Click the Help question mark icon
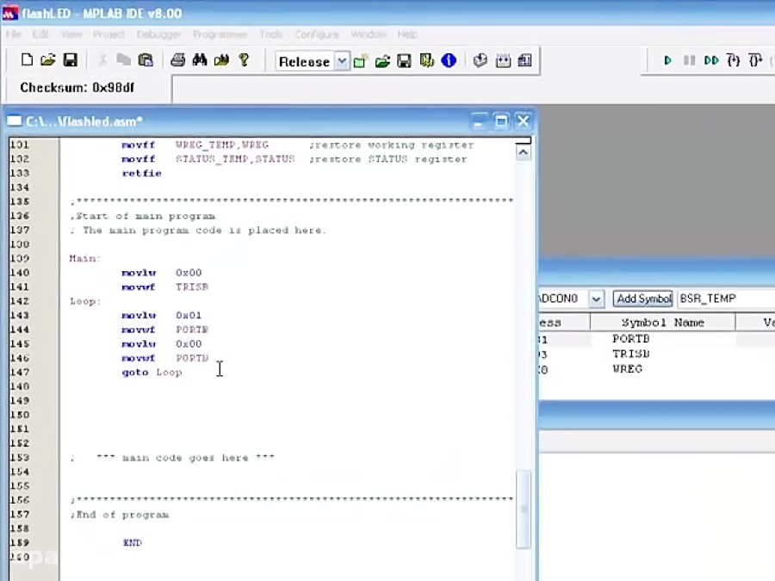 tap(244, 60)
